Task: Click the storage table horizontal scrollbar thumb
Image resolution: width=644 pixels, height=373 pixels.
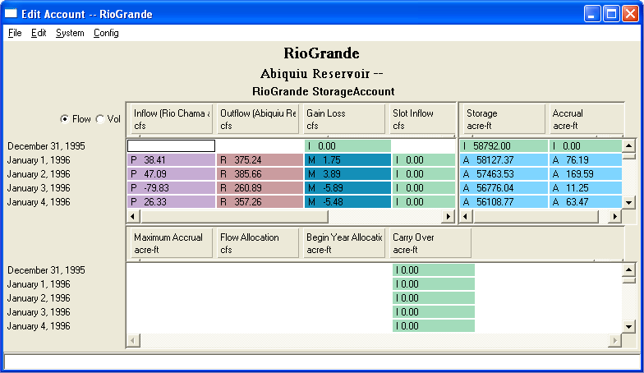Action: pos(536,216)
